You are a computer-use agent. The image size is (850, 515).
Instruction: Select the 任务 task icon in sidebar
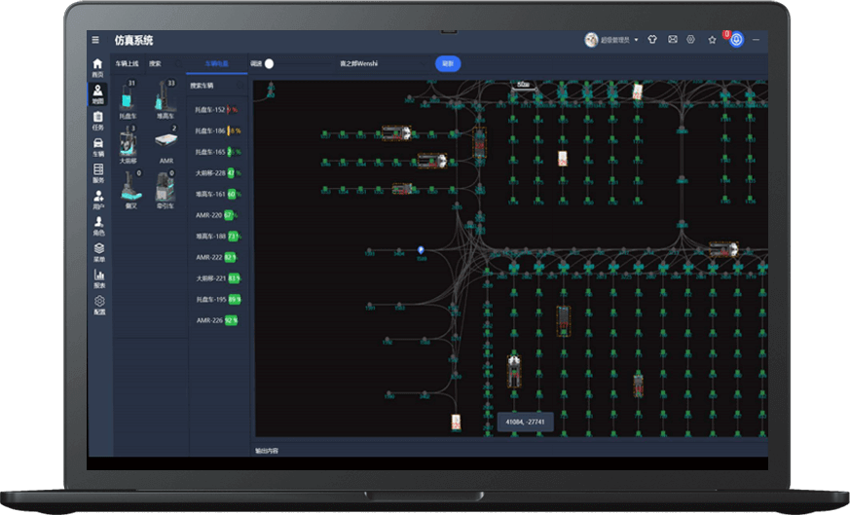click(98, 121)
